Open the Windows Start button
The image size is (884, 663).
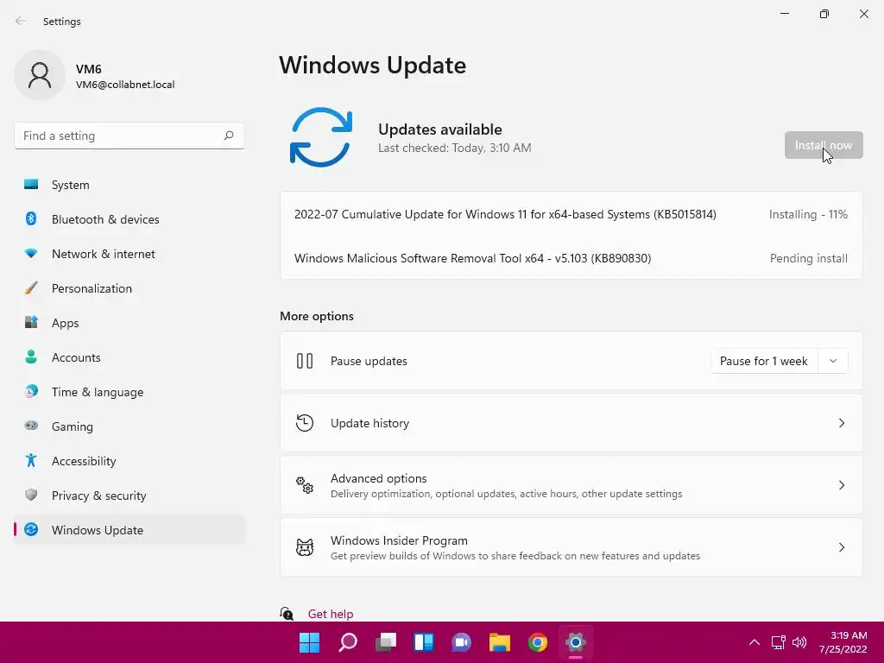pyautogui.click(x=309, y=642)
